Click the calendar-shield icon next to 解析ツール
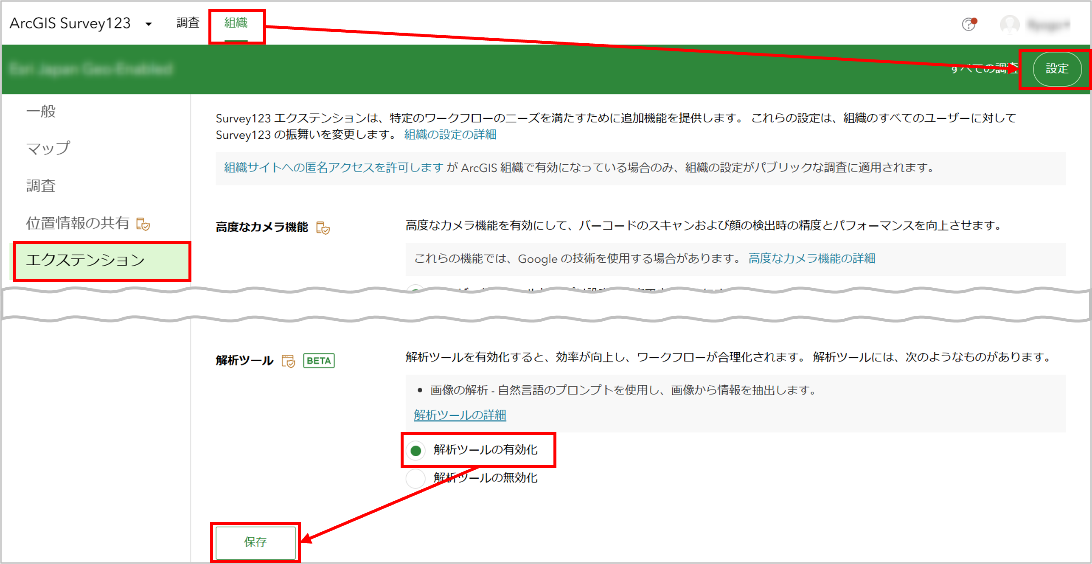Image resolution: width=1092 pixels, height=564 pixels. click(x=289, y=361)
